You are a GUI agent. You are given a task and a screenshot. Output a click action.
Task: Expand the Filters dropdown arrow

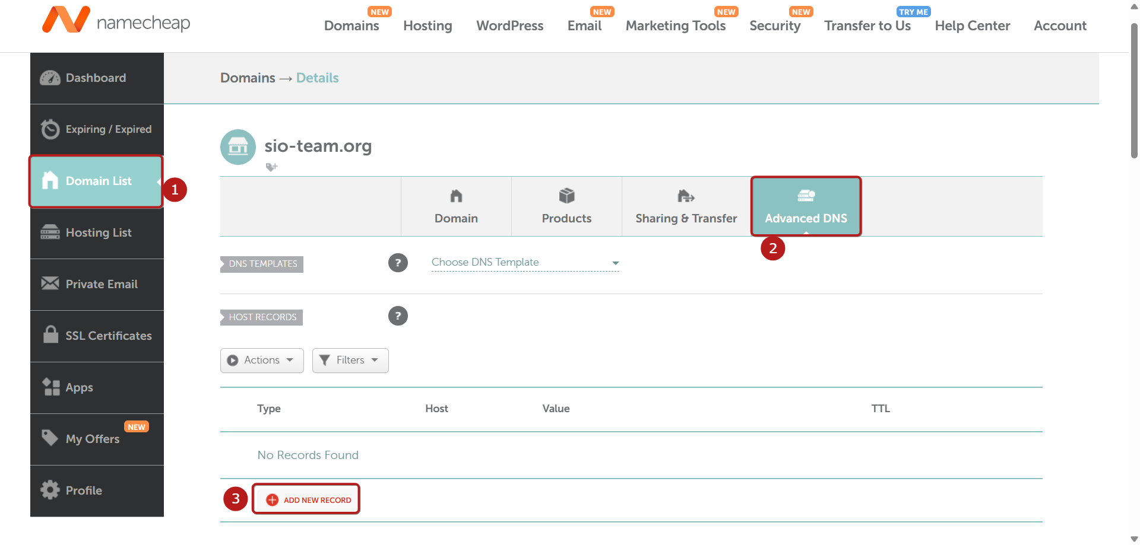tap(375, 360)
